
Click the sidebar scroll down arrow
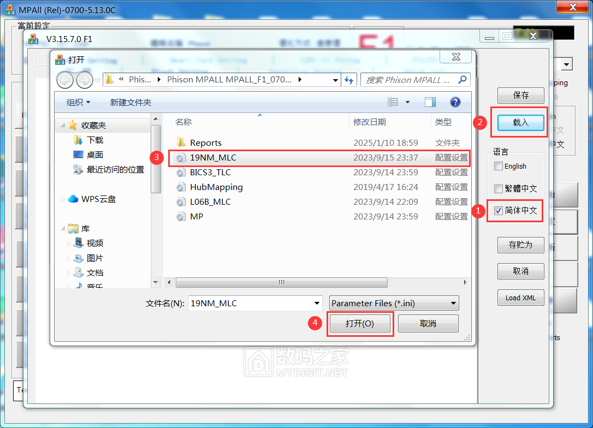point(156,282)
